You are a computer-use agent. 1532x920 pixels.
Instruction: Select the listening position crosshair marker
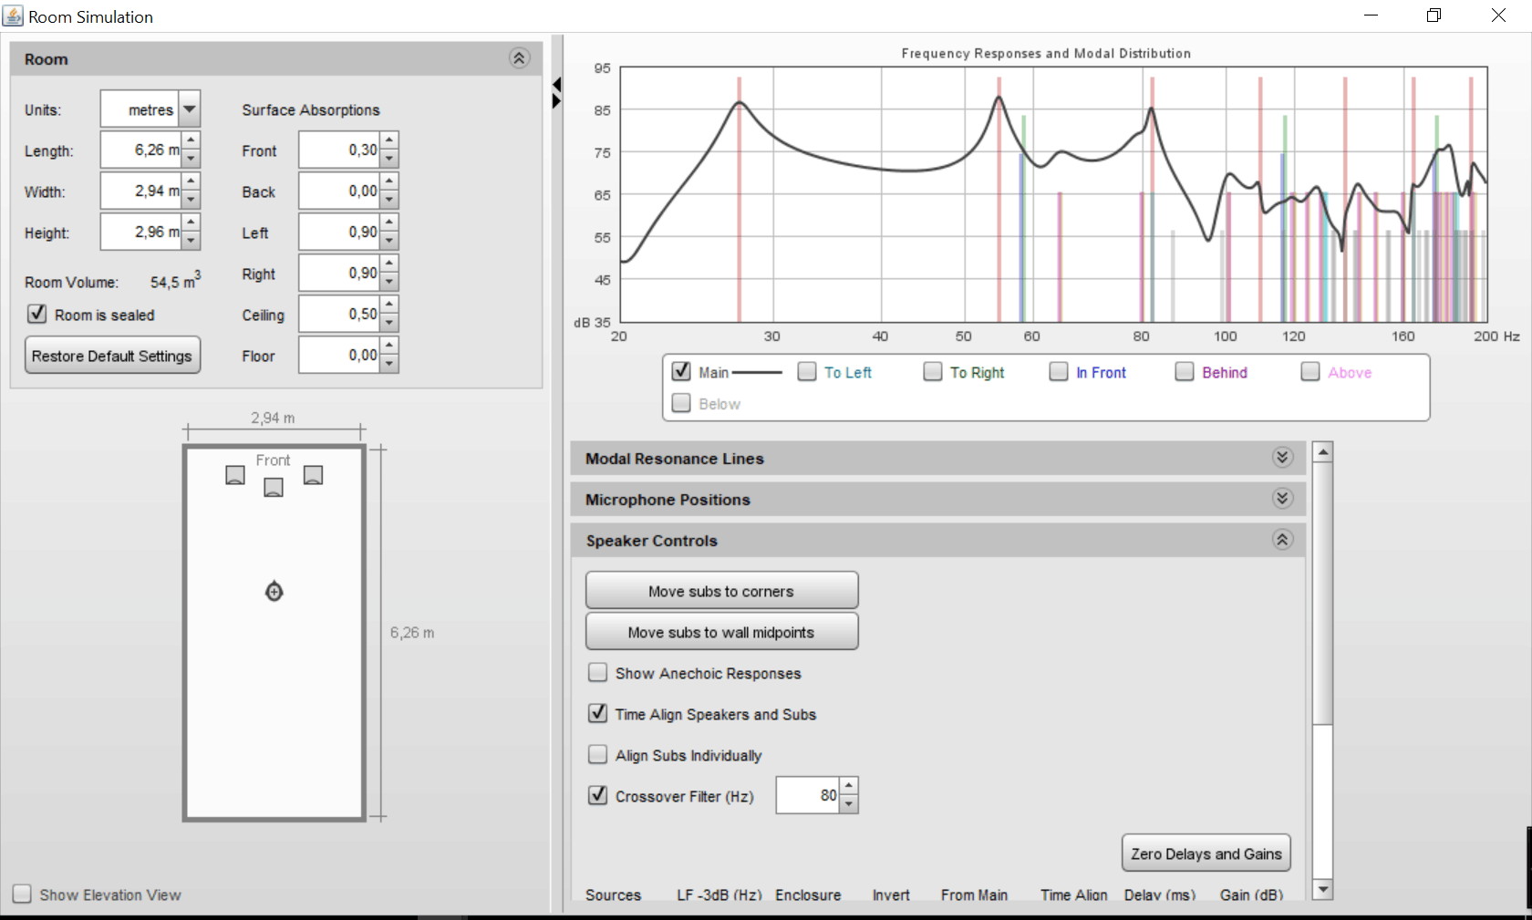274,592
